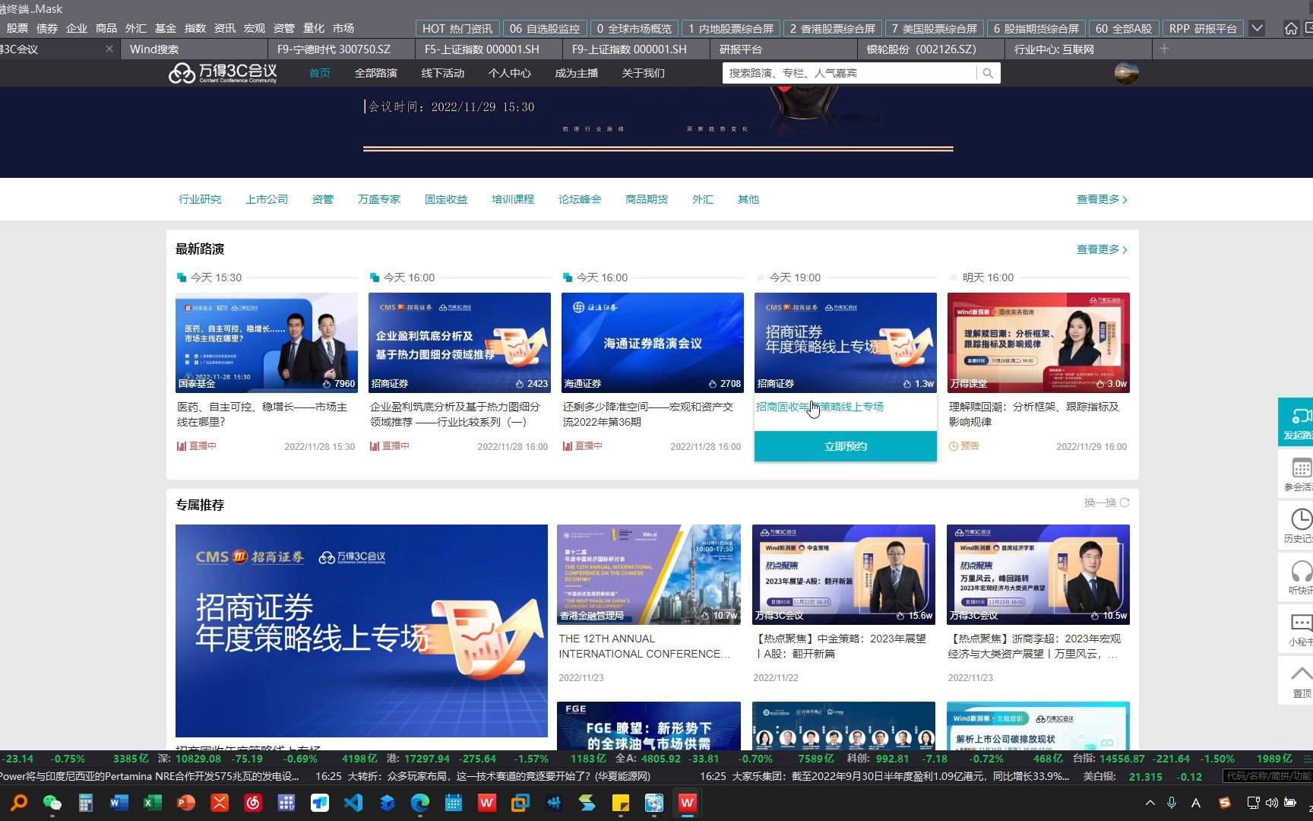Open Visual Studio Code from taskbar
The height and width of the screenshot is (821, 1313).
click(353, 803)
